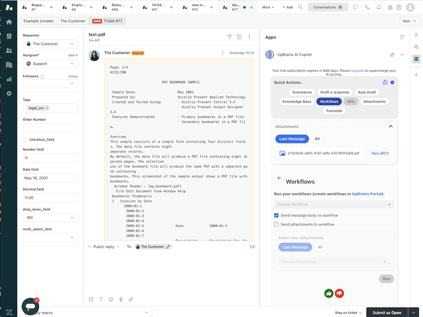
Task: Open the user profile avatar
Action: point(410,7)
